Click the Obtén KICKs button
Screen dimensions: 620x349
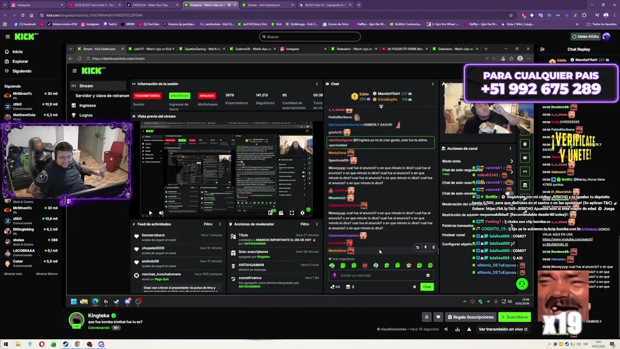click(586, 37)
